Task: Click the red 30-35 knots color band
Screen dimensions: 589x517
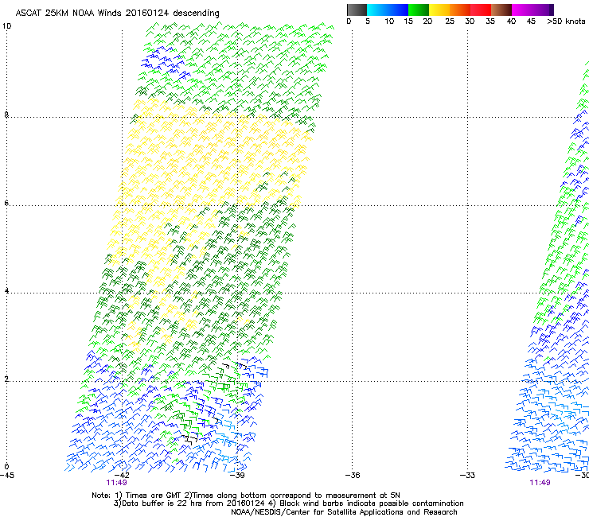Action: click(481, 10)
